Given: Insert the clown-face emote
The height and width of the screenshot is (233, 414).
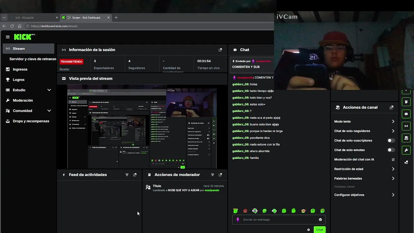Looking at the screenshot, I should point(303,211).
